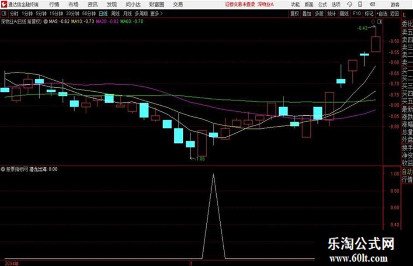Click 证券交易未登录 login status link
Viewport: 413px width, 266px height.
pos(240,4)
